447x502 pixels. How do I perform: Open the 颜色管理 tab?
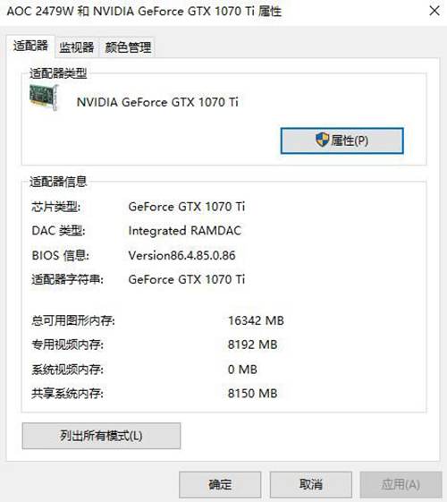coord(128,47)
